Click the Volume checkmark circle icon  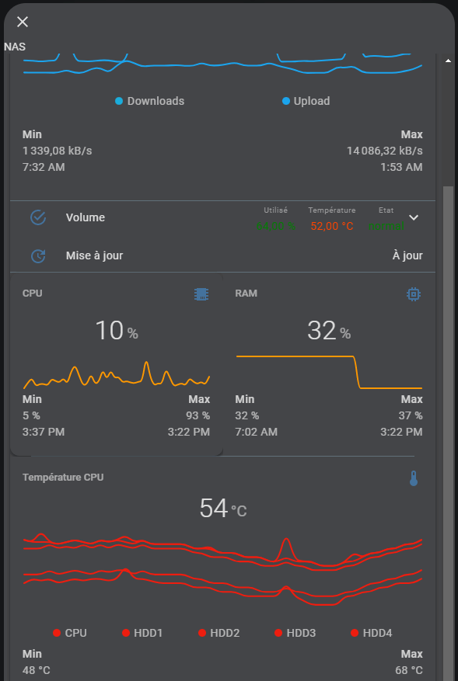click(x=38, y=217)
